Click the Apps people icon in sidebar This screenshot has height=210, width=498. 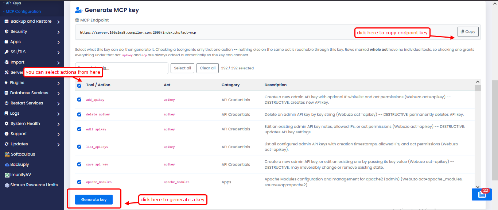(x=7, y=42)
